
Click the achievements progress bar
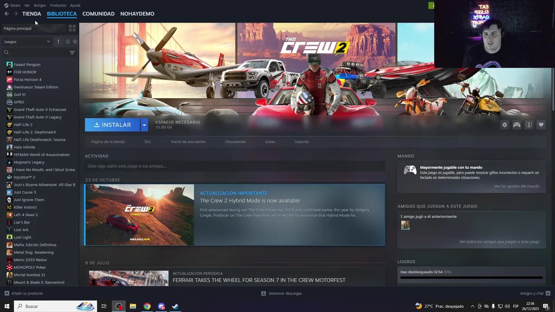click(471, 278)
